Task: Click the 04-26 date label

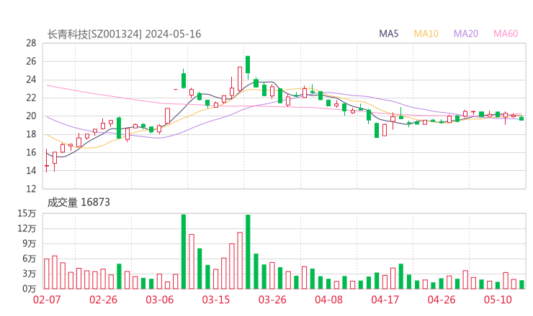Action: pos(442,299)
